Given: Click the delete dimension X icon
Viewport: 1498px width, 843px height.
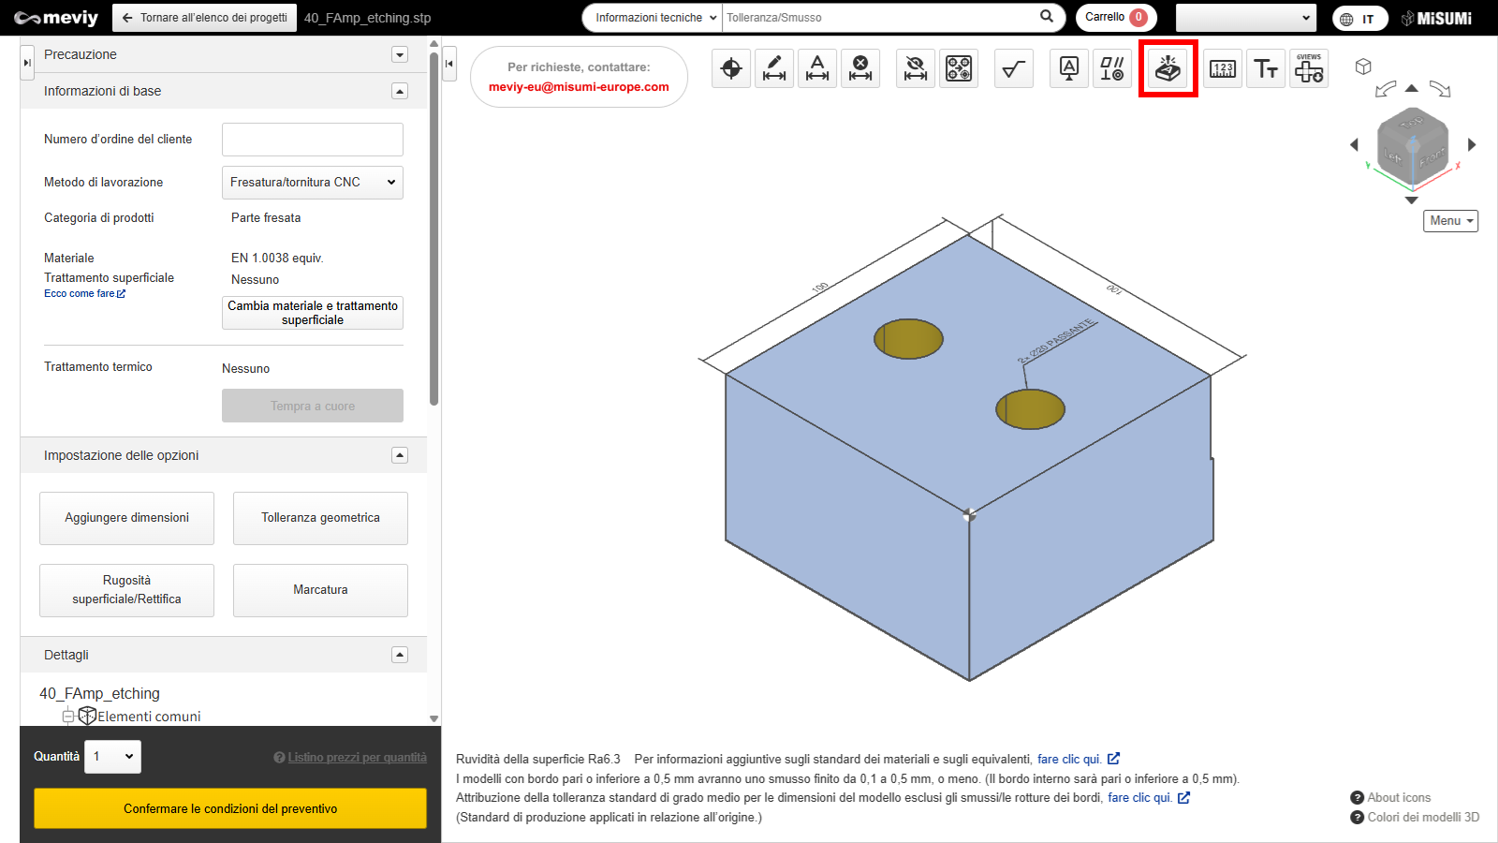Looking at the screenshot, I should (860, 68).
